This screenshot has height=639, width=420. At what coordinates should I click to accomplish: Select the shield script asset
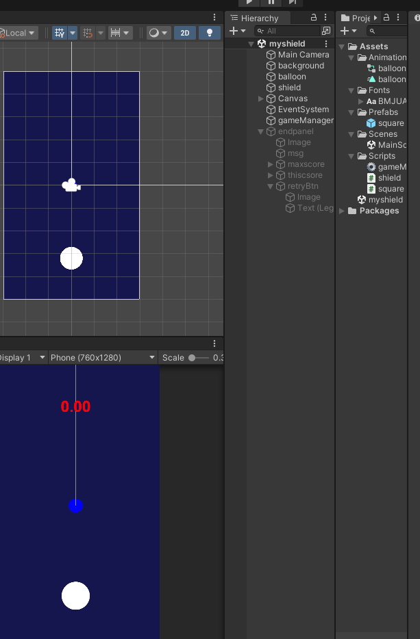pyautogui.click(x=384, y=178)
